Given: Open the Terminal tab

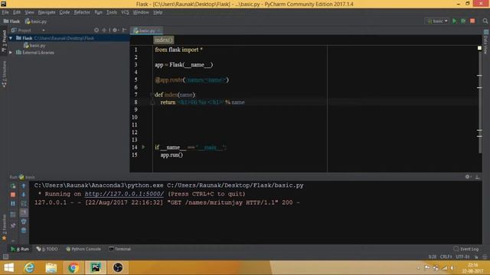Looking at the screenshot, I should click(x=120, y=249).
